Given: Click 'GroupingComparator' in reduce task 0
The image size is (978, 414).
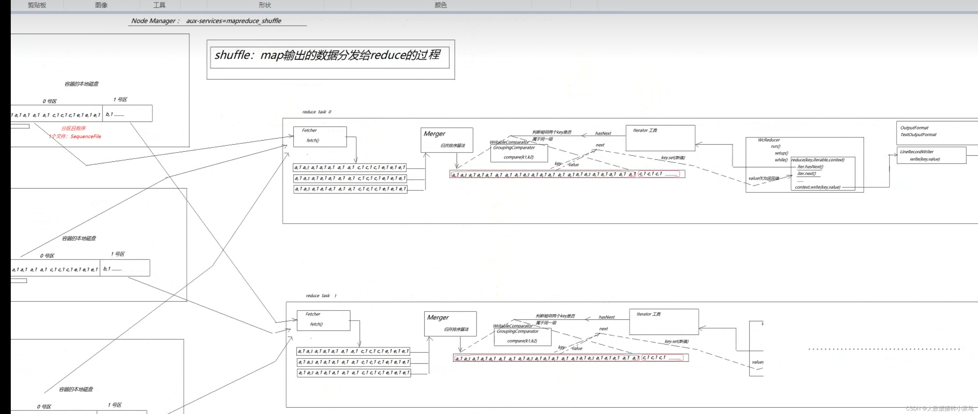Looking at the screenshot, I should pyautogui.click(x=514, y=148).
